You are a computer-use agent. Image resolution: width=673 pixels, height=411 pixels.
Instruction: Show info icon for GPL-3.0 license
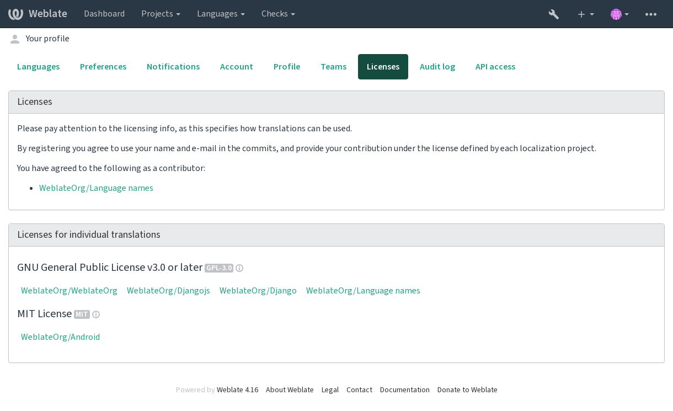tap(239, 268)
